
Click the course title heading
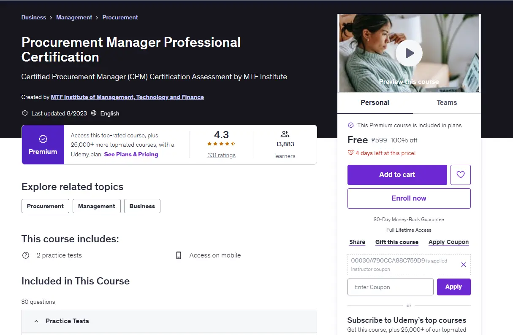(131, 50)
